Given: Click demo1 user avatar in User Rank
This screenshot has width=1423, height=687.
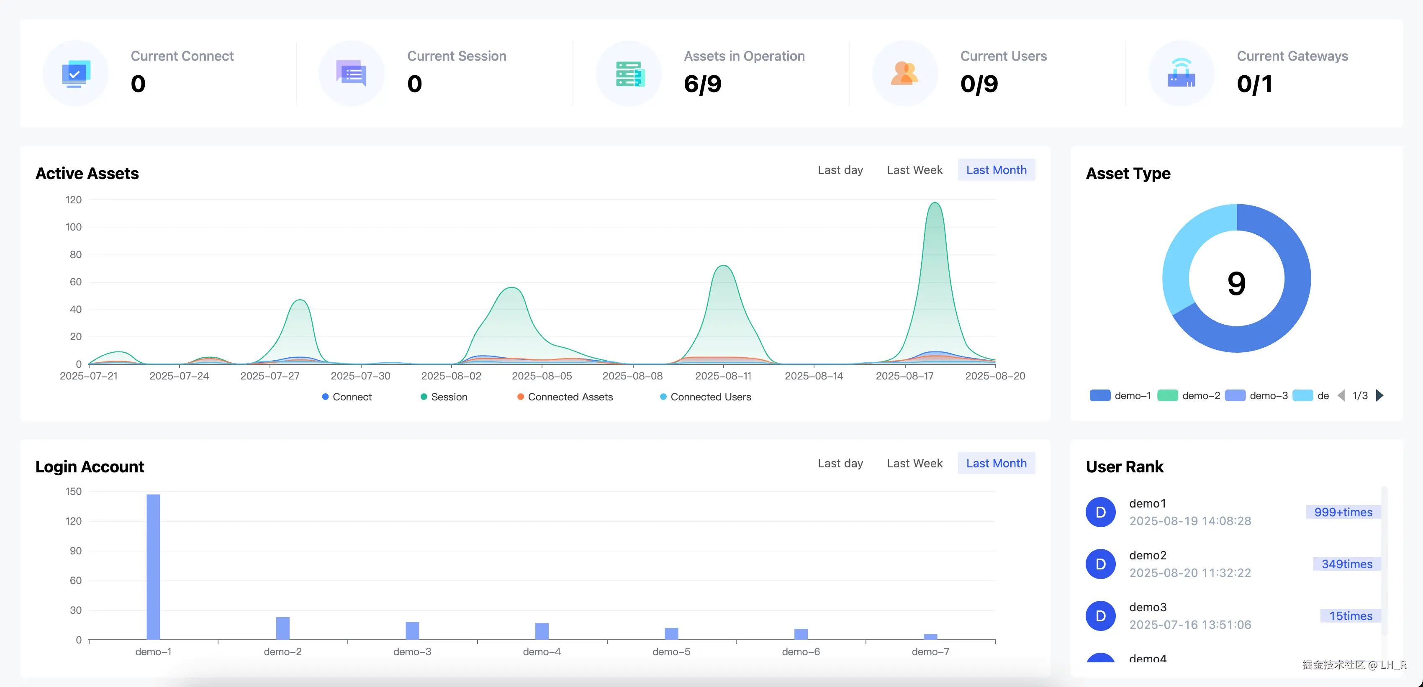Looking at the screenshot, I should tap(1100, 512).
